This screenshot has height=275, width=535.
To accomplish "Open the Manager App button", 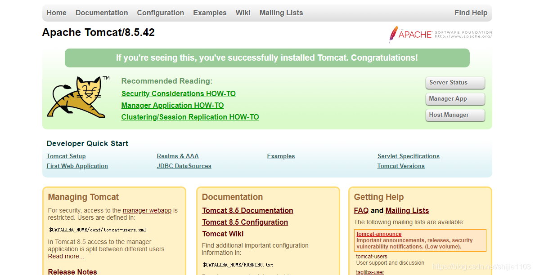I will coord(455,99).
